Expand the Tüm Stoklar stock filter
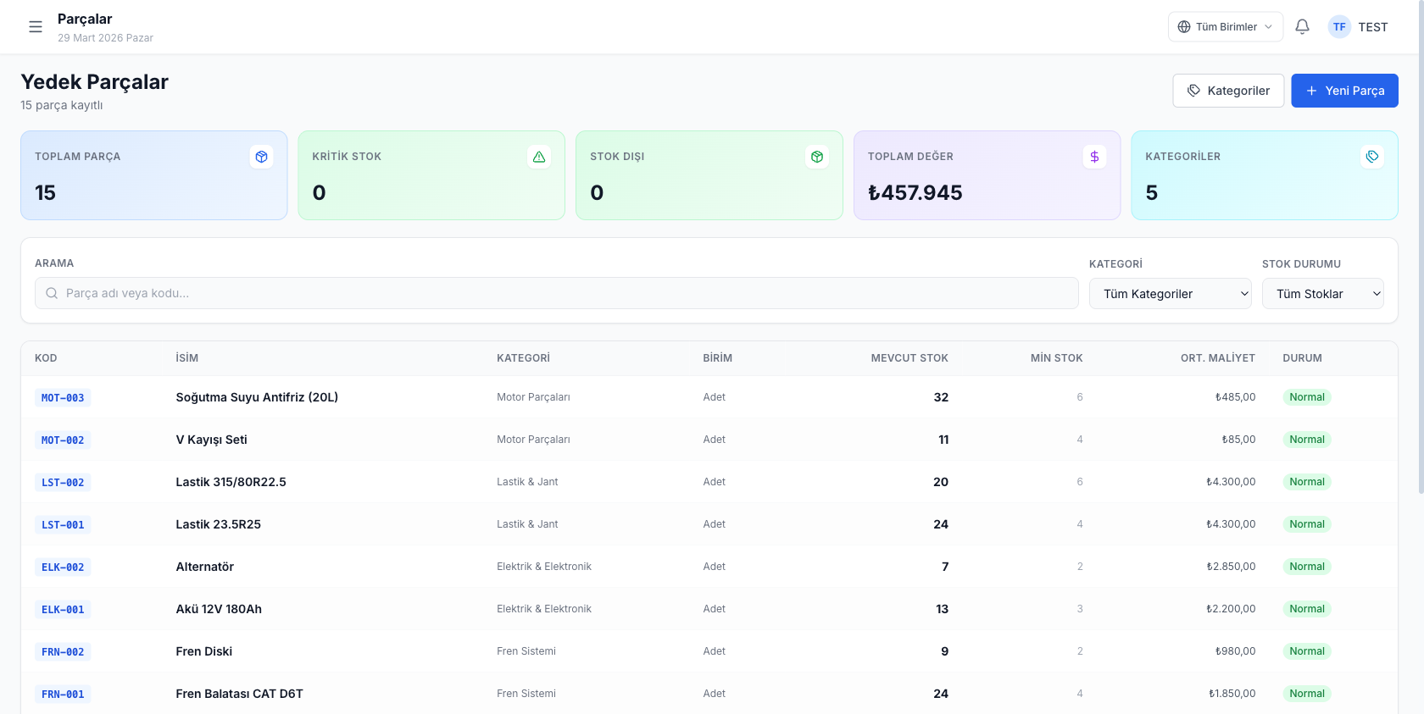The width and height of the screenshot is (1424, 714). point(1322,294)
